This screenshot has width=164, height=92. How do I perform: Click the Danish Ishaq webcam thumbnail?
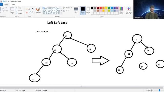[x=149, y=9]
